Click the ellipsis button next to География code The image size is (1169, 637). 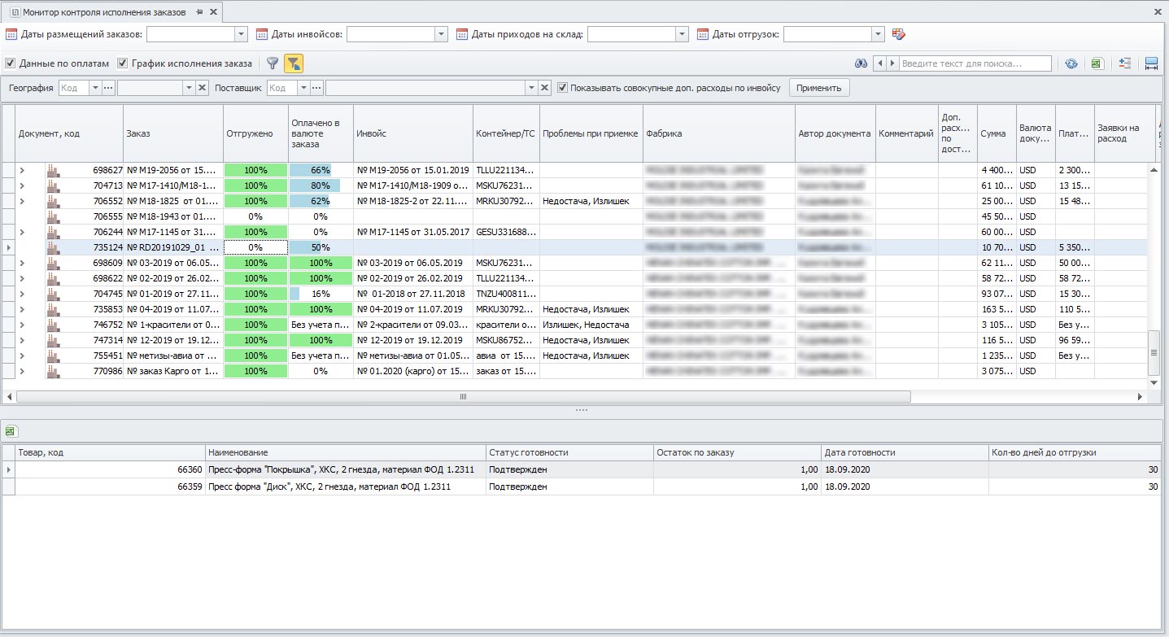click(x=108, y=88)
